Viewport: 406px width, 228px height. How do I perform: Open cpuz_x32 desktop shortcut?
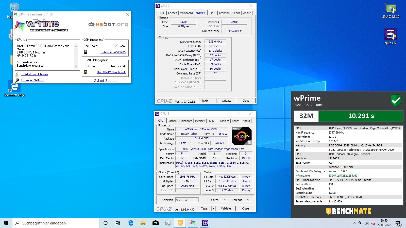point(391,36)
